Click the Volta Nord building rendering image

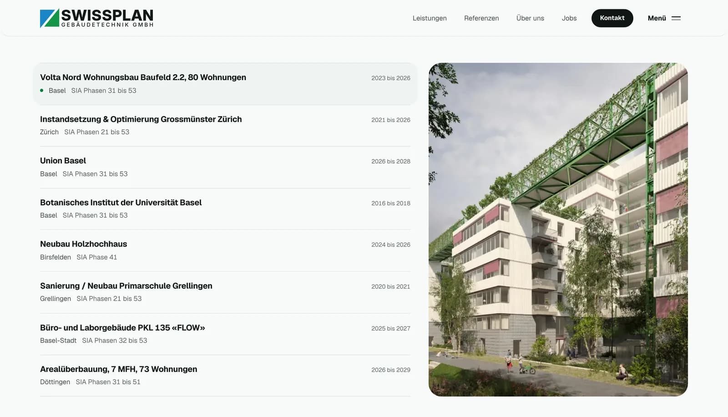pyautogui.click(x=558, y=229)
